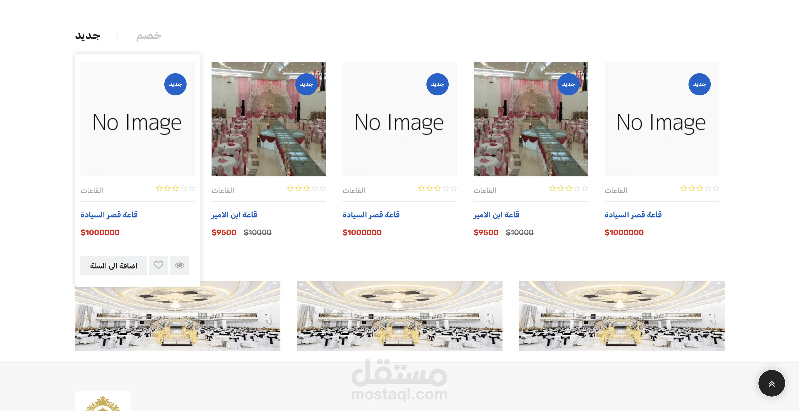Click the left white ballroom banner image

(177, 316)
